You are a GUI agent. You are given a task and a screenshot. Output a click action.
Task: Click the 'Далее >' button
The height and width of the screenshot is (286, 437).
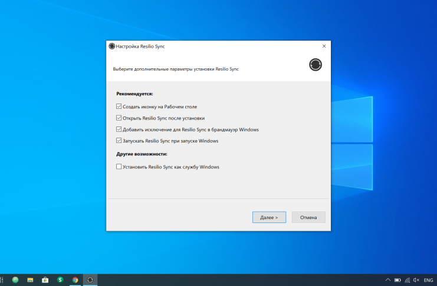[269, 217]
